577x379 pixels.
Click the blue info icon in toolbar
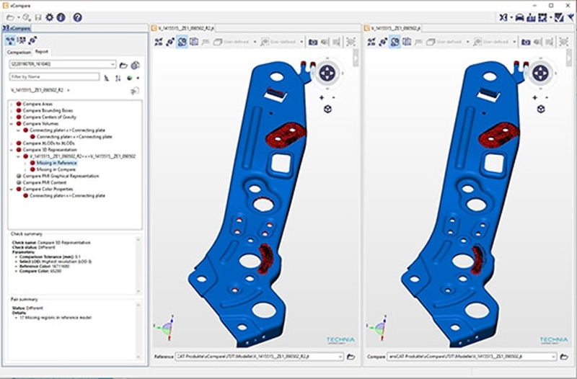tap(61, 17)
